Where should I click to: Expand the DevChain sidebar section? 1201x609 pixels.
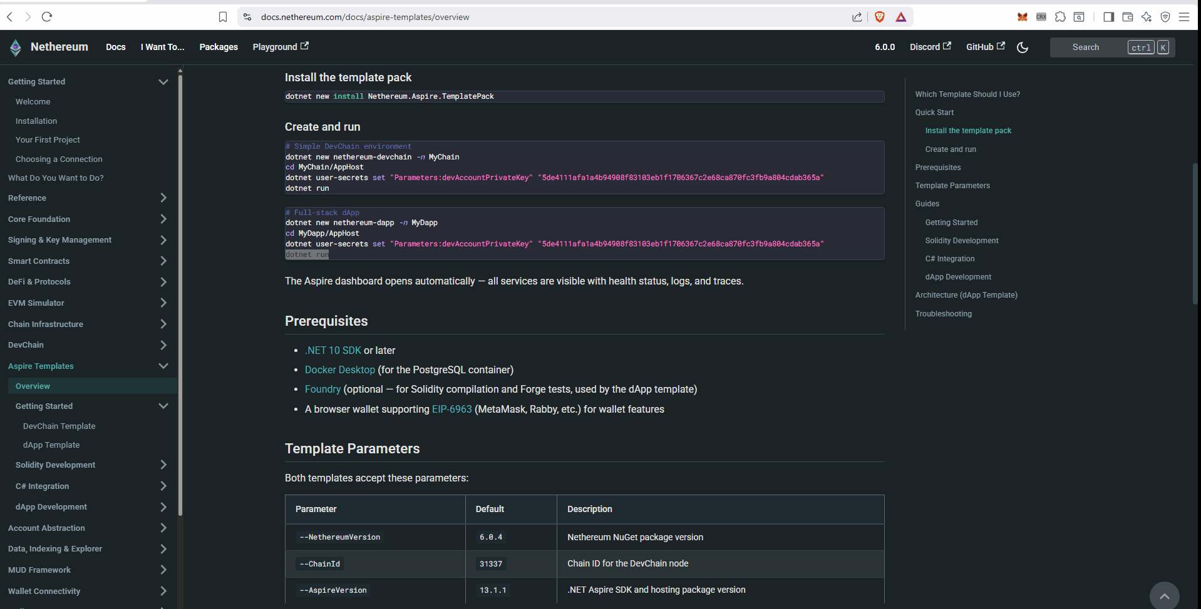(163, 345)
